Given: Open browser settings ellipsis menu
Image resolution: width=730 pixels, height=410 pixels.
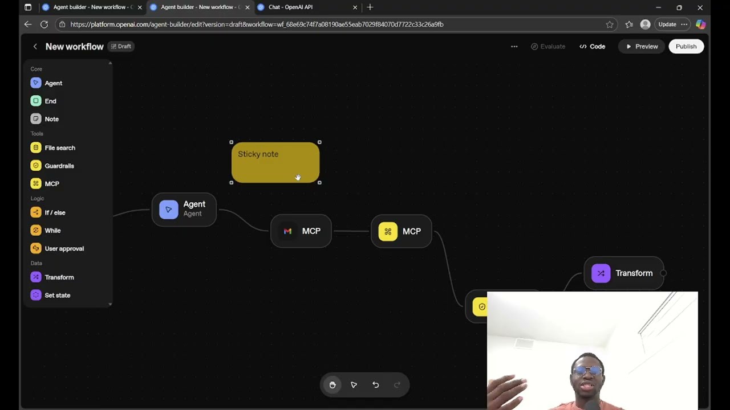Looking at the screenshot, I should pos(684,24).
